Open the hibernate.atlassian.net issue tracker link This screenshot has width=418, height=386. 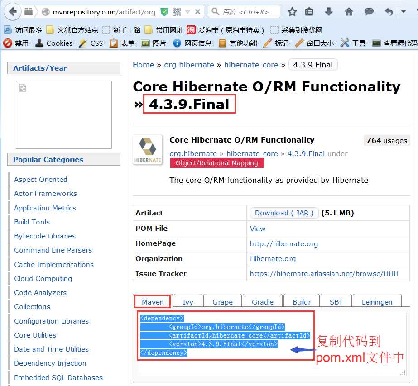(x=324, y=273)
